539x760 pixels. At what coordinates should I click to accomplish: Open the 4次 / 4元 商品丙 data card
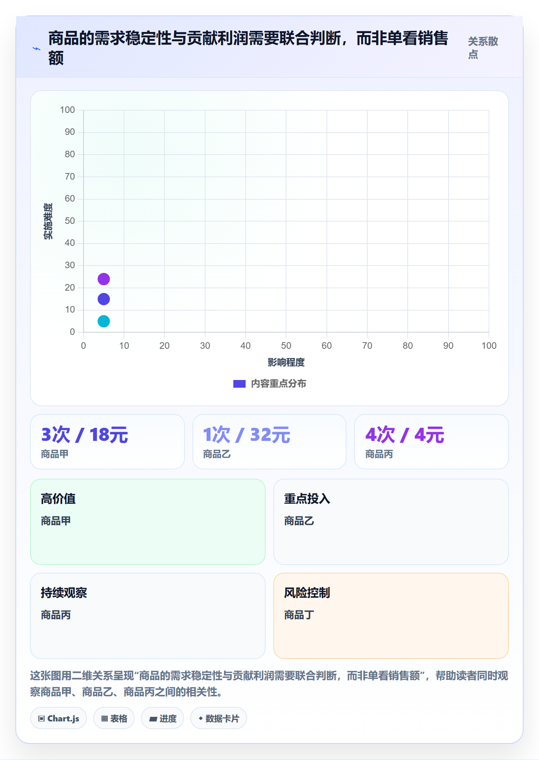coord(432,442)
